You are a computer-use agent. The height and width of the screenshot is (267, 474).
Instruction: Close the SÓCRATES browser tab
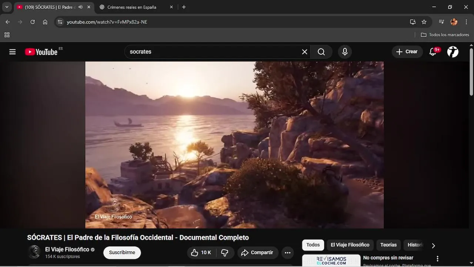89,7
